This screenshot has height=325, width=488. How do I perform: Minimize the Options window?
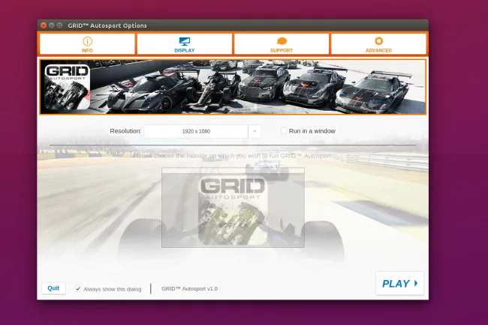[x=52, y=25]
